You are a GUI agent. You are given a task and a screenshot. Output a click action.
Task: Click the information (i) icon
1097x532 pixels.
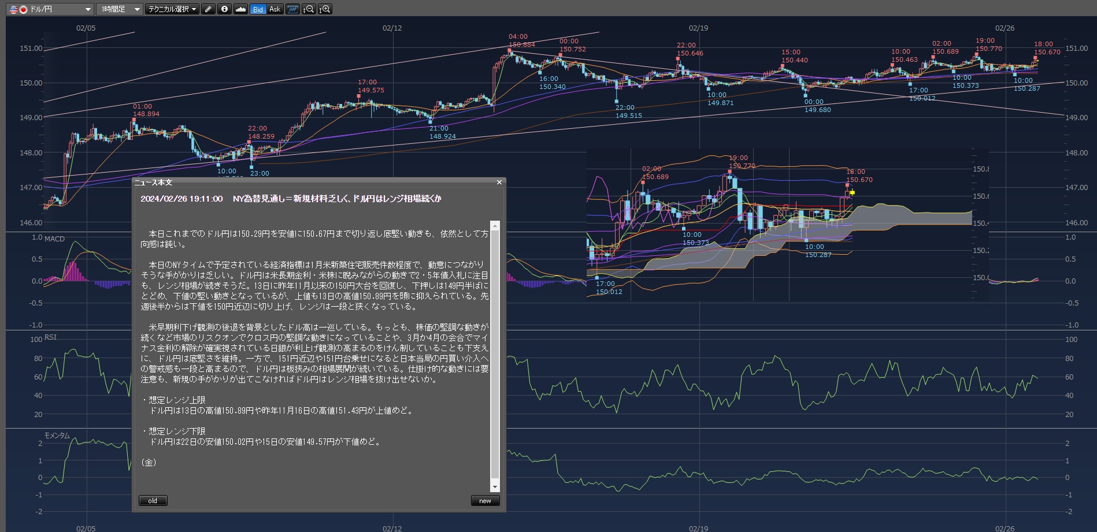tap(224, 9)
